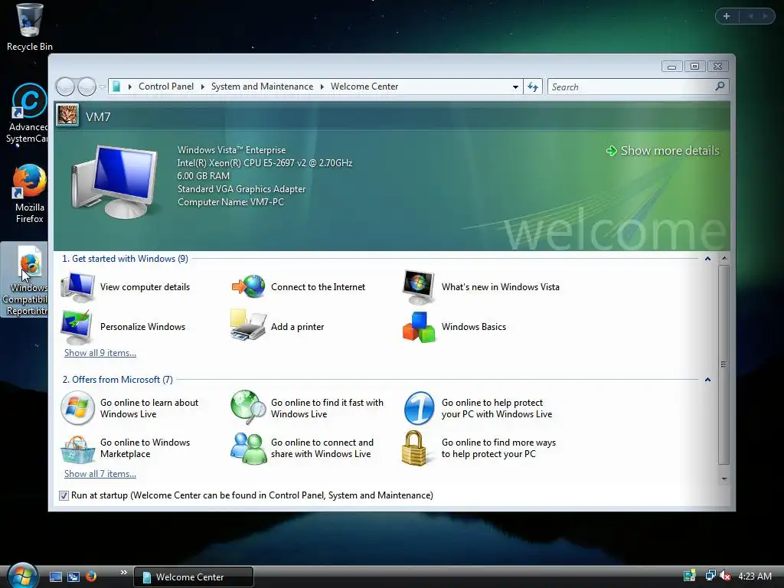Open What's new in Windows Vista icon

pyautogui.click(x=419, y=287)
